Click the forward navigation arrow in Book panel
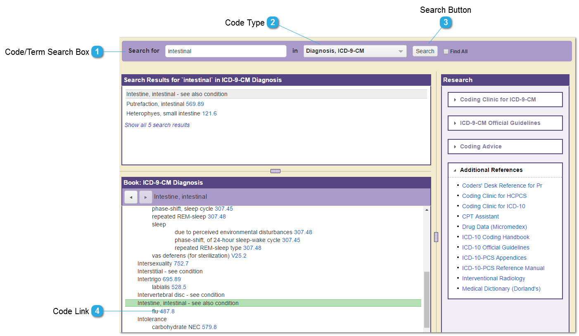The image size is (579, 336). click(146, 197)
